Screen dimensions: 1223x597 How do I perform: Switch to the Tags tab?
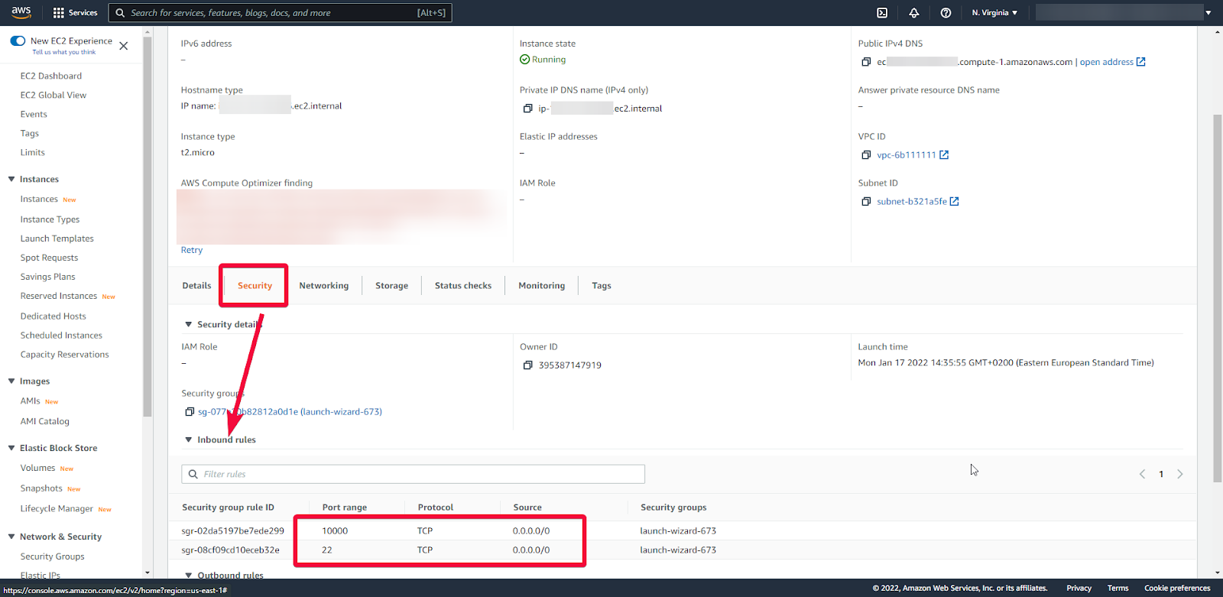[602, 286]
